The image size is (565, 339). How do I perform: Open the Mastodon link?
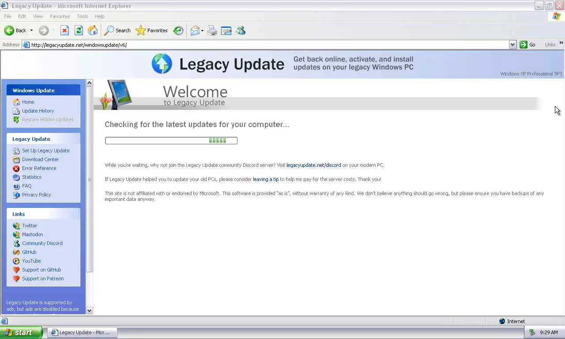click(32, 234)
